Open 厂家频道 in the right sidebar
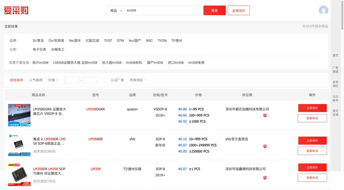The width and height of the screenshot is (344, 190). tap(335, 70)
